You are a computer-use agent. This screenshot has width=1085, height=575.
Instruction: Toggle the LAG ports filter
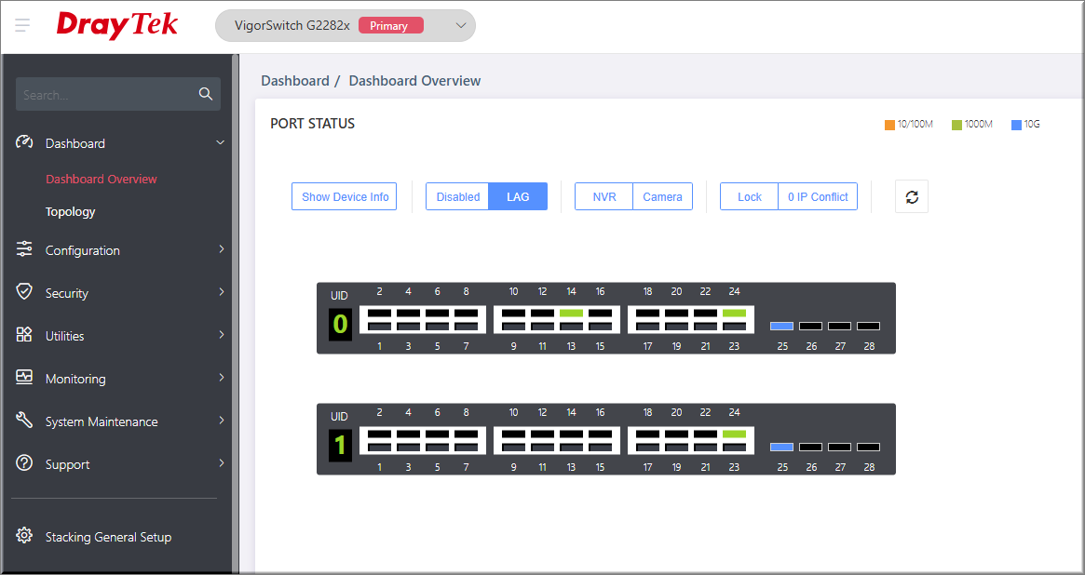(518, 196)
